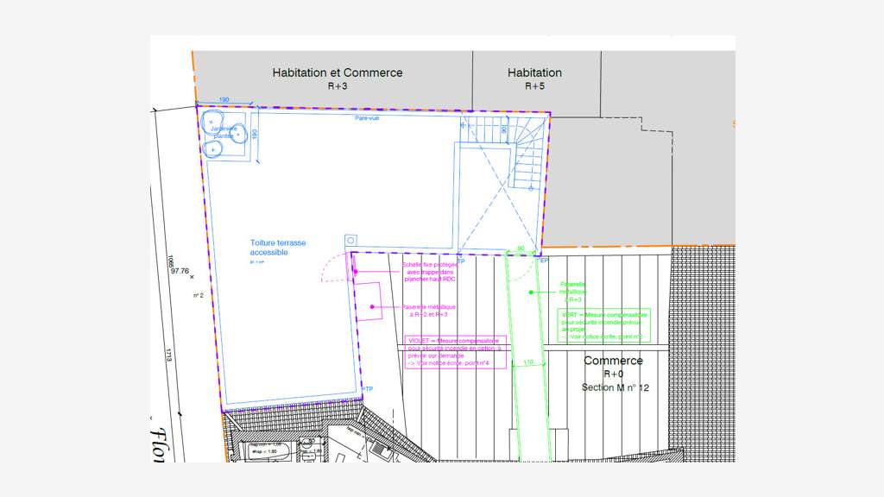
Task: Click the 'TP' label below the stairwell corner
Action: [x=461, y=261]
